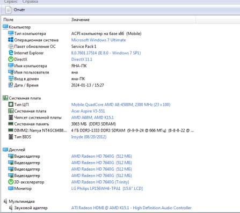Open the Mobile QuadCore AMD A8-4500M link
The image size is (240, 213).
121,105
